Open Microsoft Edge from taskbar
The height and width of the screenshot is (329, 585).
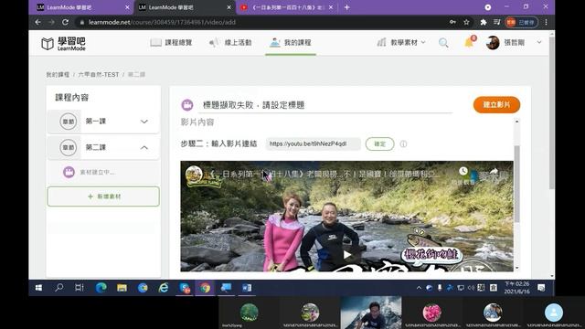click(x=101, y=288)
